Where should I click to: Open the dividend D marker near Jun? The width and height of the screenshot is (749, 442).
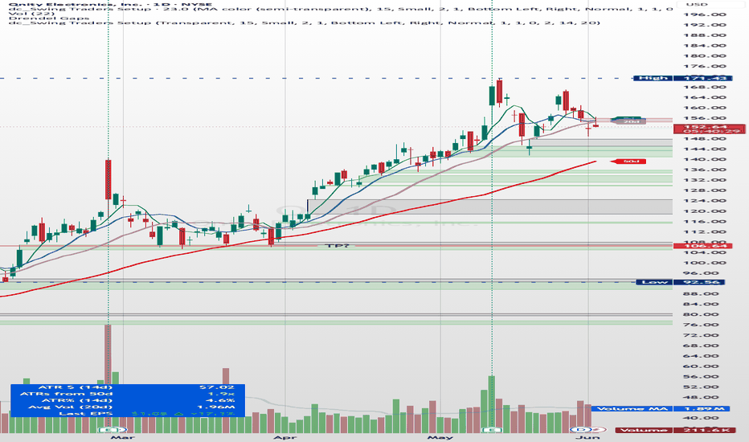pyautogui.click(x=581, y=430)
